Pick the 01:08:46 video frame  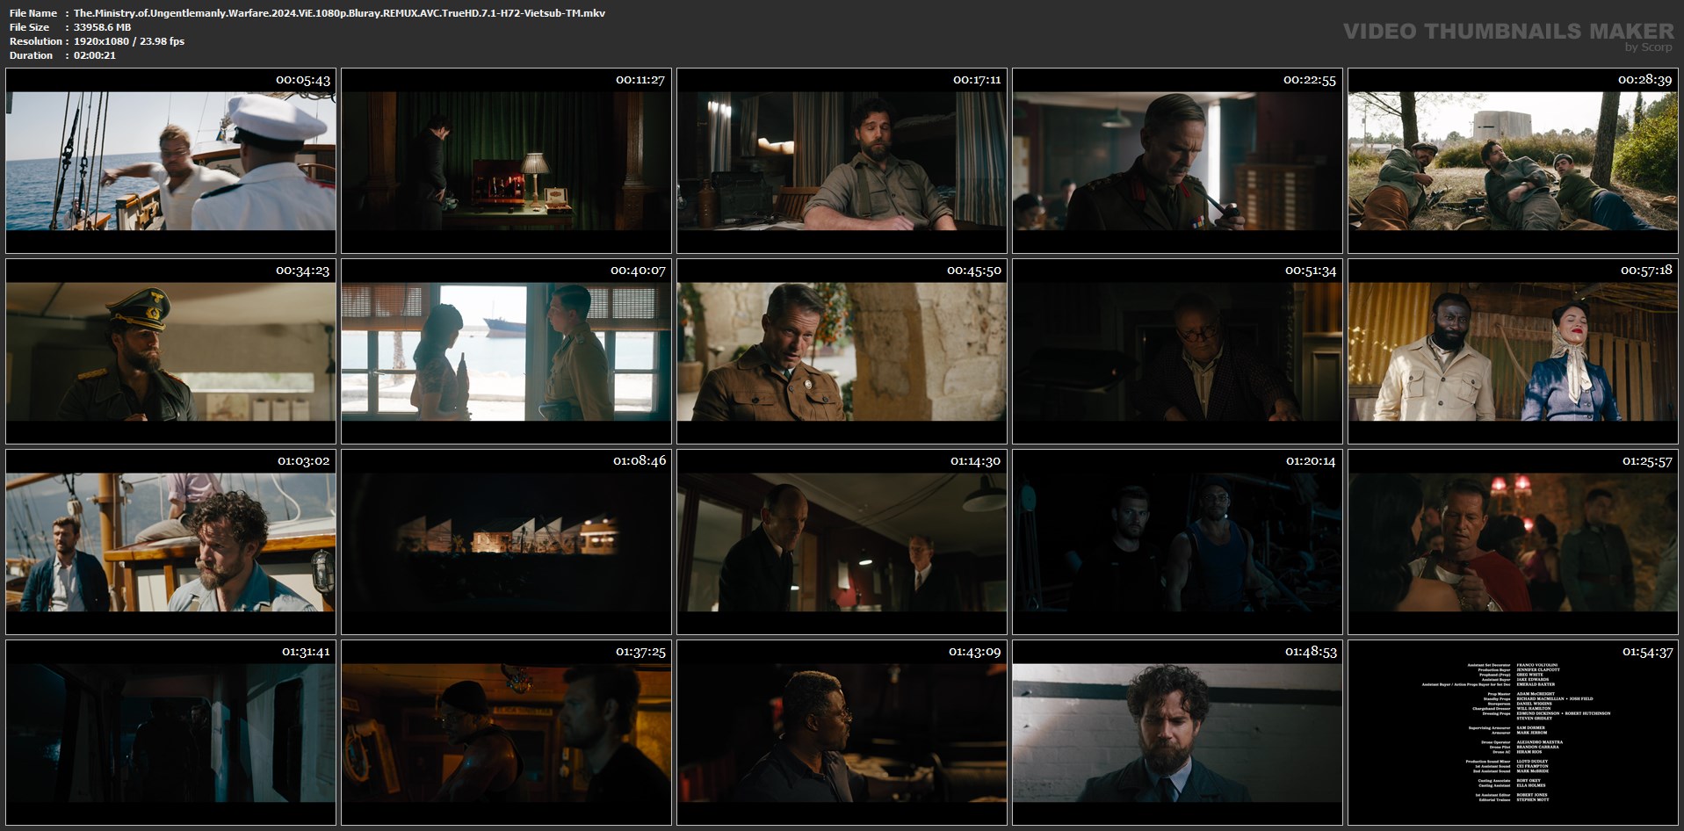click(506, 542)
